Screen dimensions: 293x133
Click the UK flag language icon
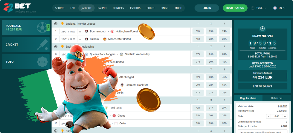coord(275,8)
